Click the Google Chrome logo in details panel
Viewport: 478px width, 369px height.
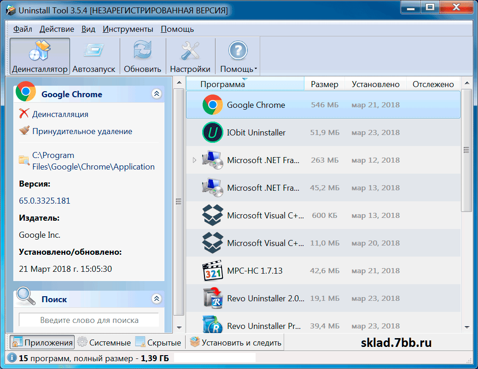click(x=26, y=91)
